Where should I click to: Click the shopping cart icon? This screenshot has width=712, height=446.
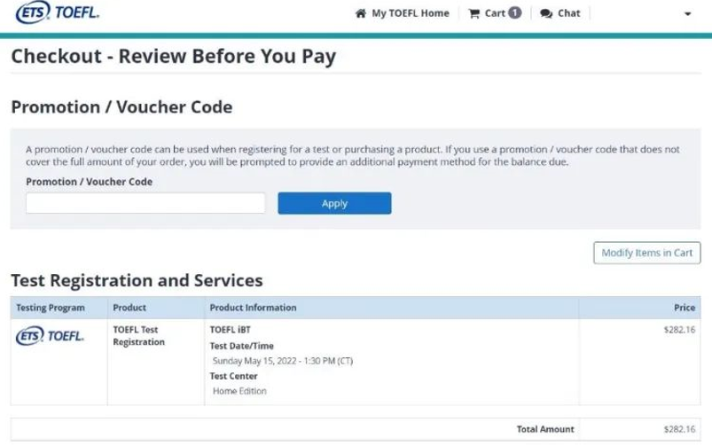pos(474,13)
